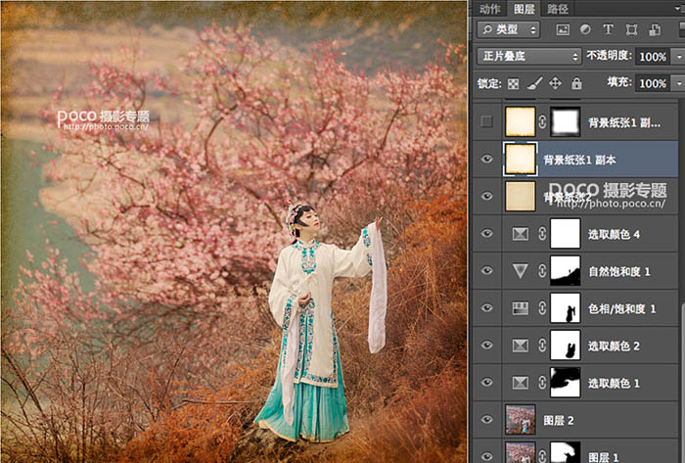Switch to the 动作 tab
The image size is (685, 463).
489,9
